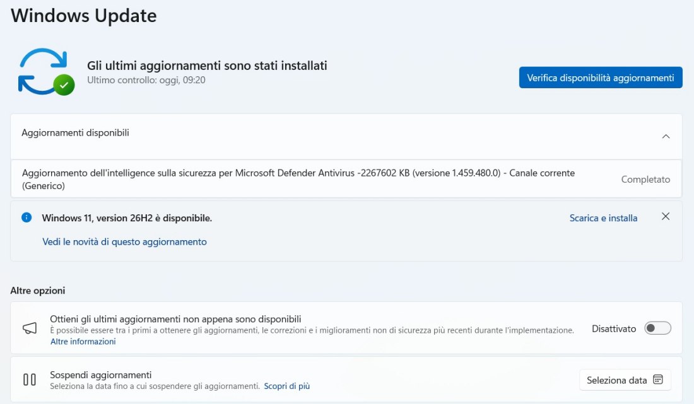Click the megaphone icon for latest updates
Image resolution: width=694 pixels, height=404 pixels.
tap(30, 328)
